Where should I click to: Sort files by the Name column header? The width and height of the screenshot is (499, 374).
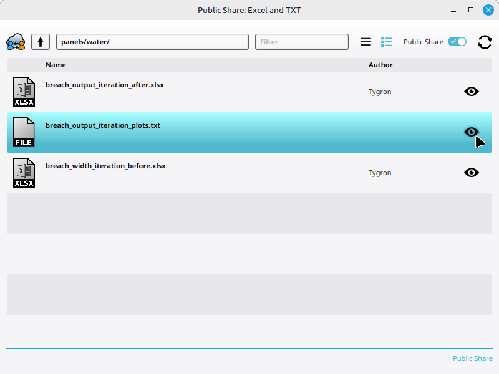point(56,65)
